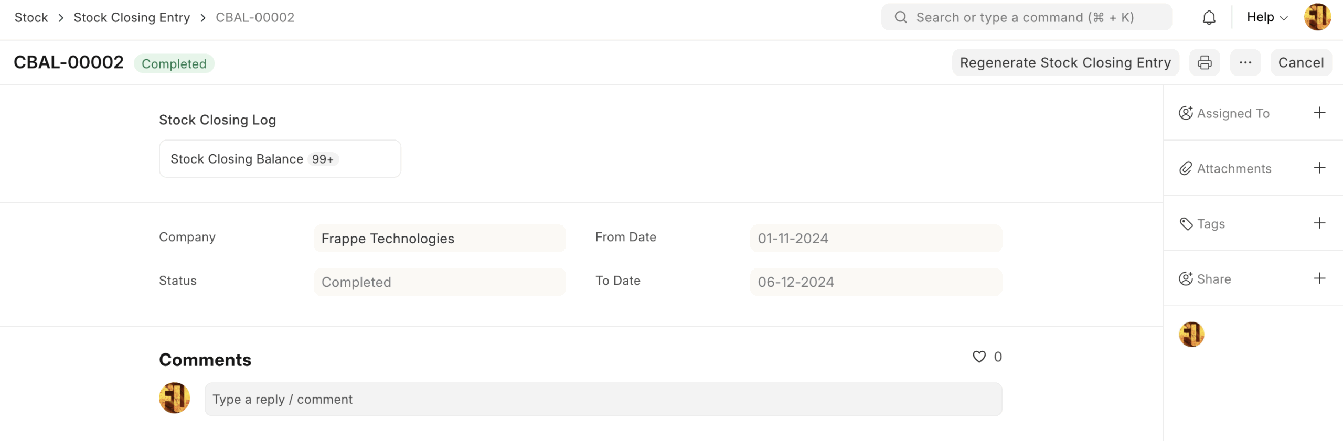The image size is (1343, 441).
Task: Expand the Help dropdown
Action: click(1266, 17)
